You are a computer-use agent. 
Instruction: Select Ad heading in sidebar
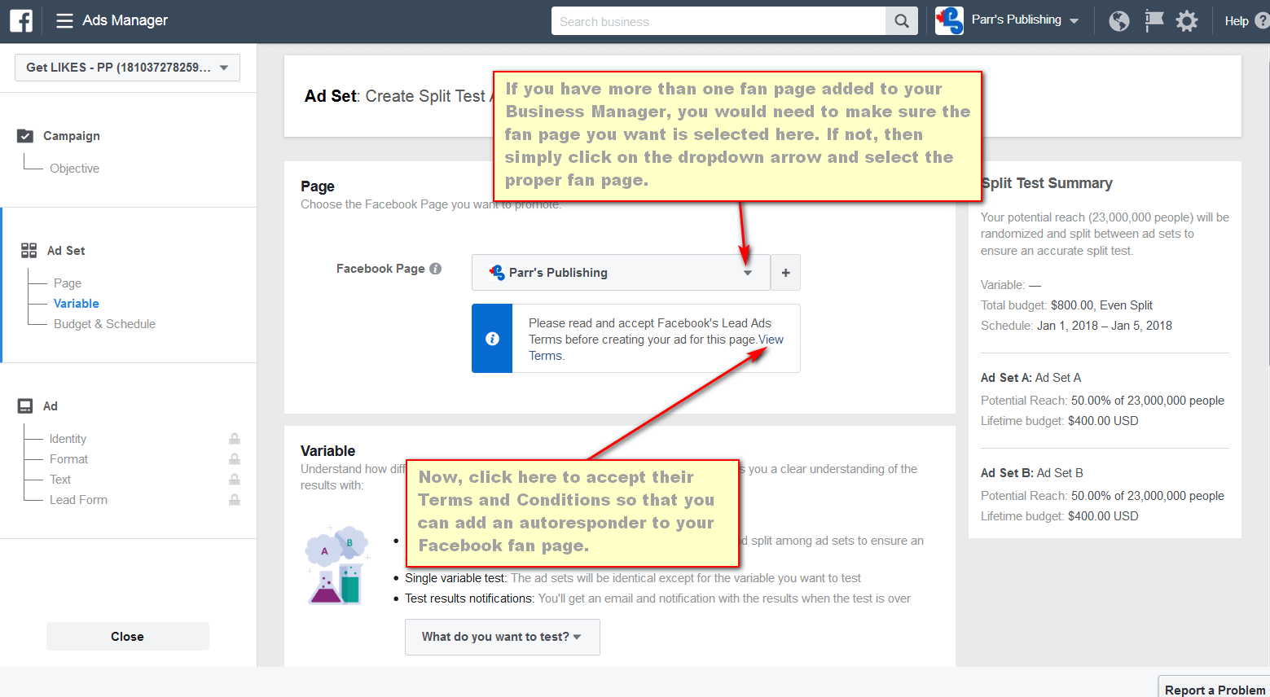(x=51, y=406)
